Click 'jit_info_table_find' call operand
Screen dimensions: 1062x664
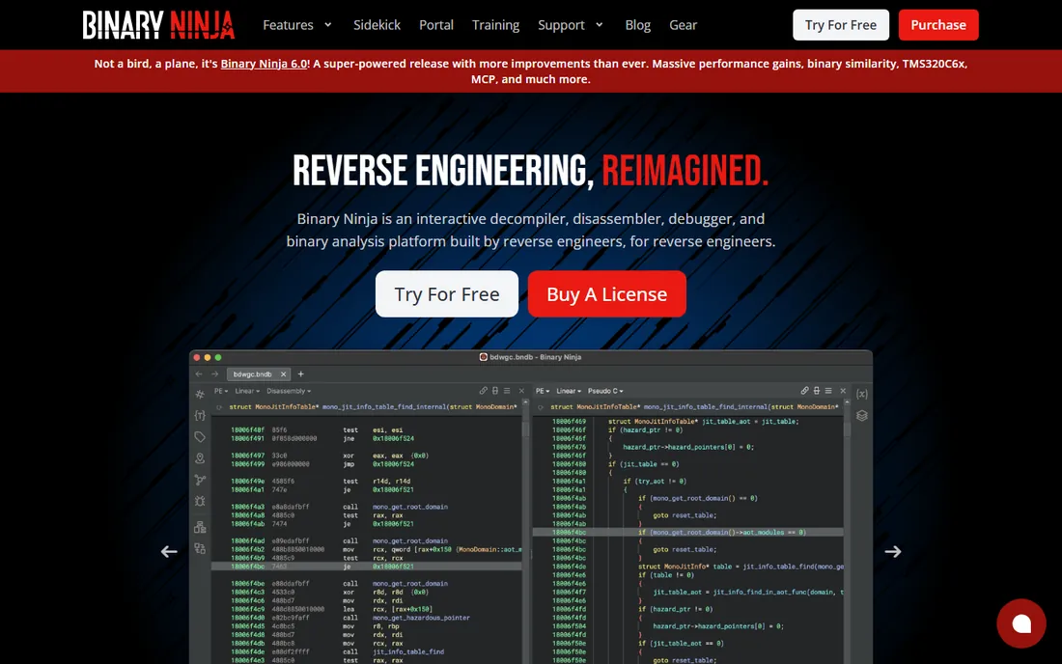[x=407, y=651]
